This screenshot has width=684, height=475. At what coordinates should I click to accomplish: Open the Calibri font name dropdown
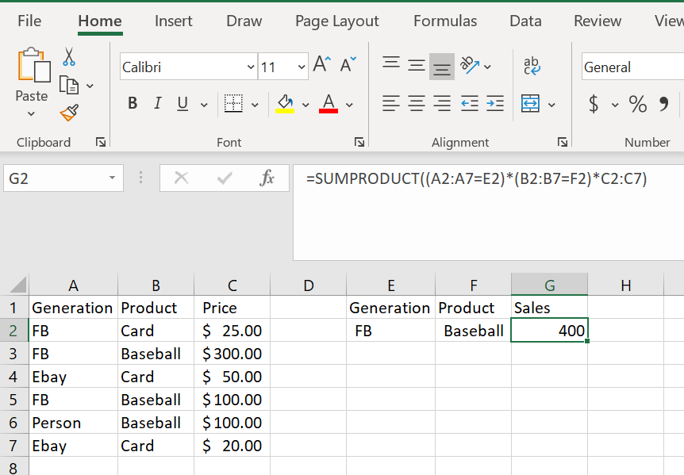click(251, 67)
